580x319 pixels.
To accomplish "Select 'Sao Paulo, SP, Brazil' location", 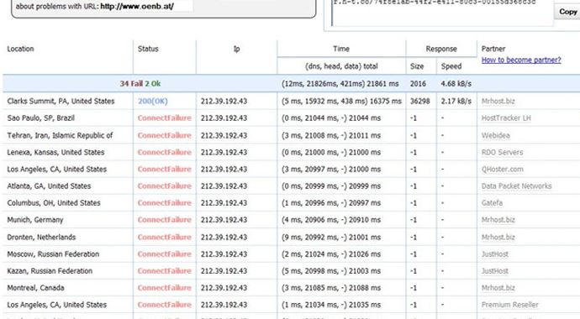I will click(40, 118).
